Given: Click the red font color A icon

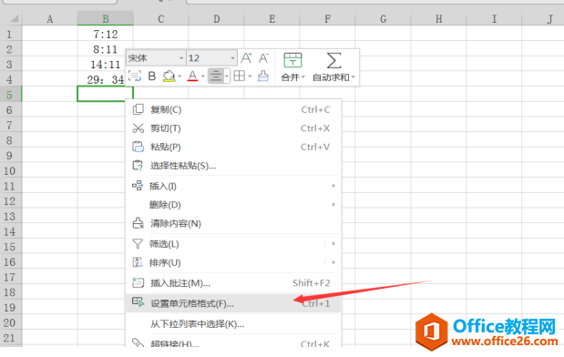Looking at the screenshot, I should (193, 76).
